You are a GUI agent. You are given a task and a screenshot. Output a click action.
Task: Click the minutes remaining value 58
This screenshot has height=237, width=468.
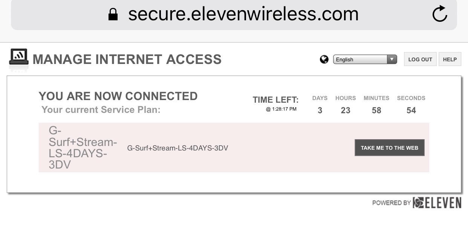(x=376, y=111)
